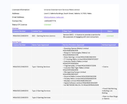Click the Licensed status in the Licenses table row
Screen dimensions: 127x104
coord(110,36)
